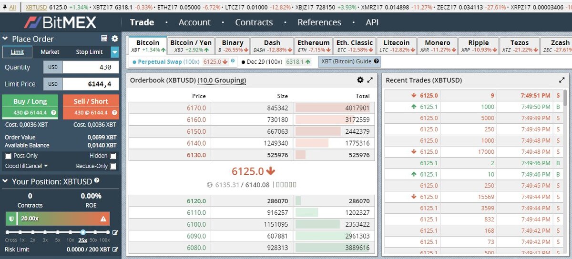The image size is (572, 259).
Task: Expand Recent Trades panel to fullscreen
Action: [x=562, y=80]
